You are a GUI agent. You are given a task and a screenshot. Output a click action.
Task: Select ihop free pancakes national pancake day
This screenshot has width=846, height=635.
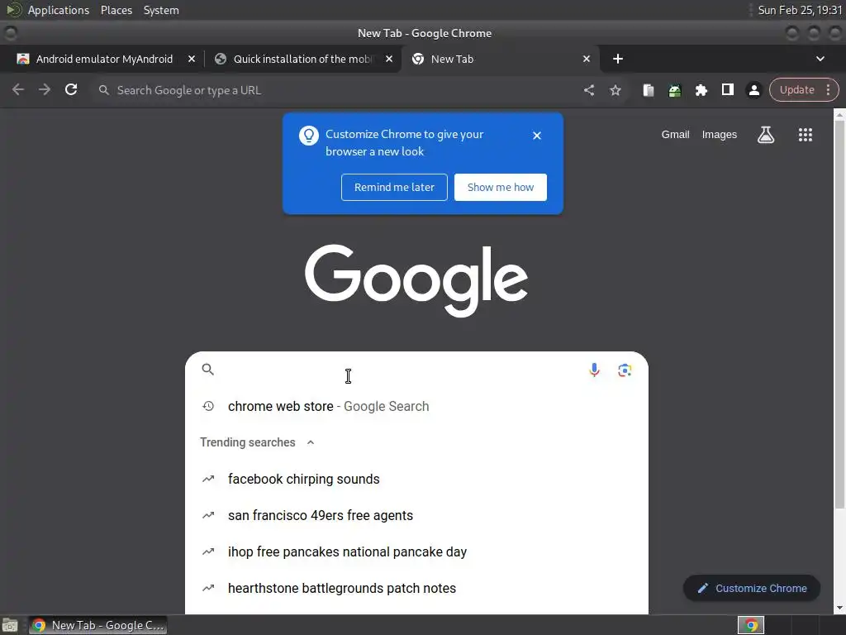pyautogui.click(x=416, y=551)
